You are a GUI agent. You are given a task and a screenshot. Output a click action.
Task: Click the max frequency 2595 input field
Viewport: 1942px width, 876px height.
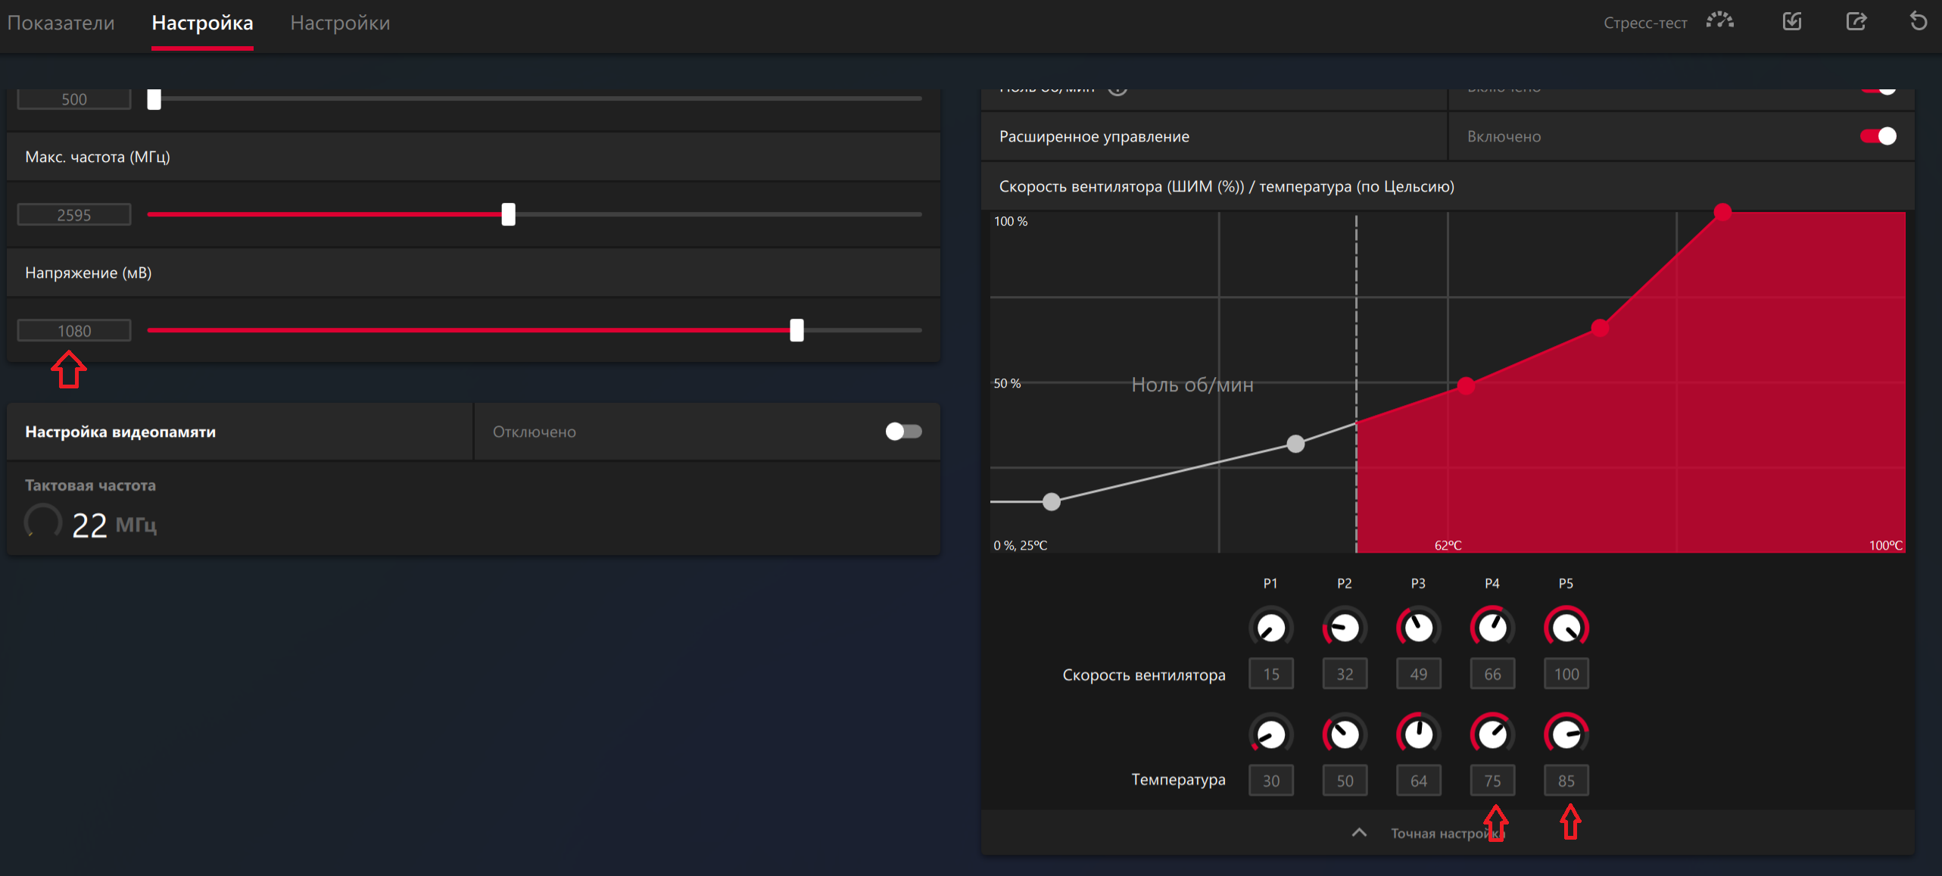74,215
